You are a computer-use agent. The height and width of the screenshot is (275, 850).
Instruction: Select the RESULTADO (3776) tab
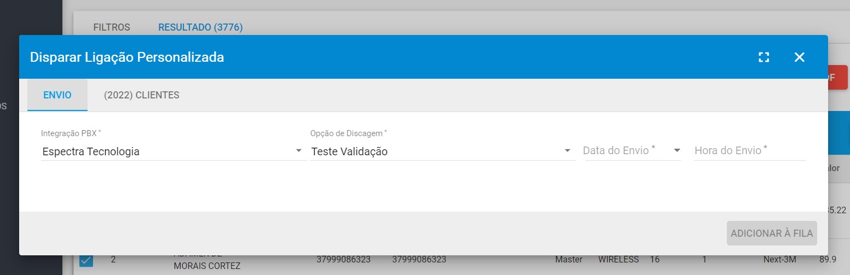coord(200,27)
